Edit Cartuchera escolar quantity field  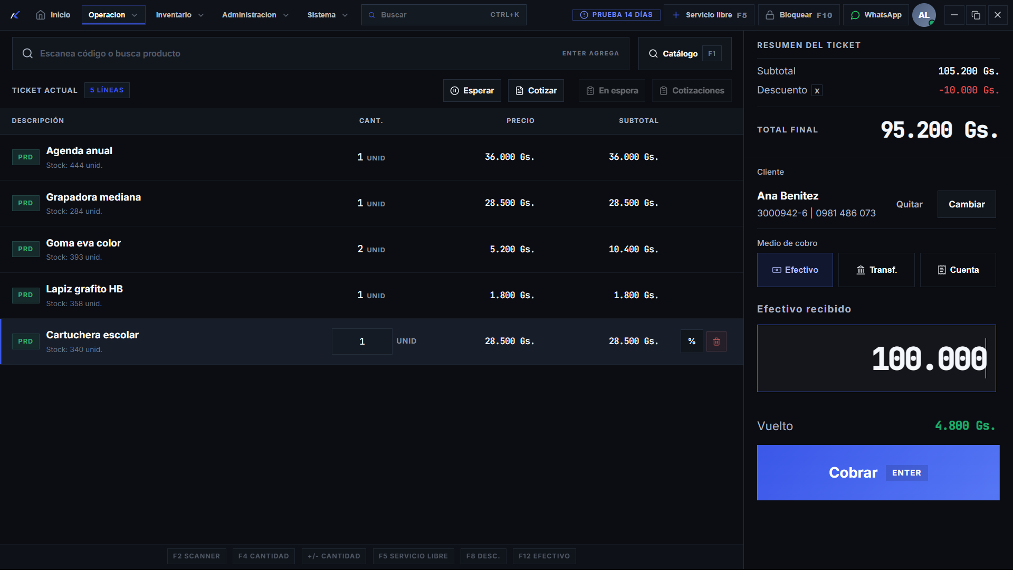point(362,341)
